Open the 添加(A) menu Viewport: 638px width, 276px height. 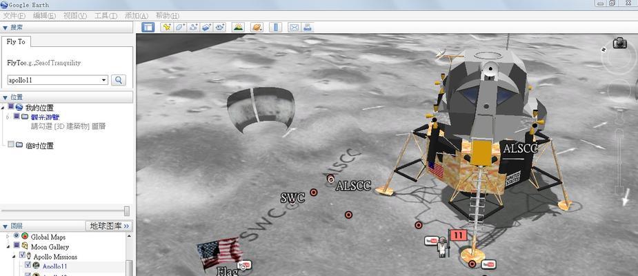(137, 16)
